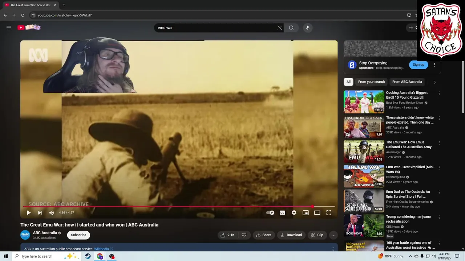Seek on the red video progress bar
This screenshot has width=465, height=261.
(x=179, y=206)
